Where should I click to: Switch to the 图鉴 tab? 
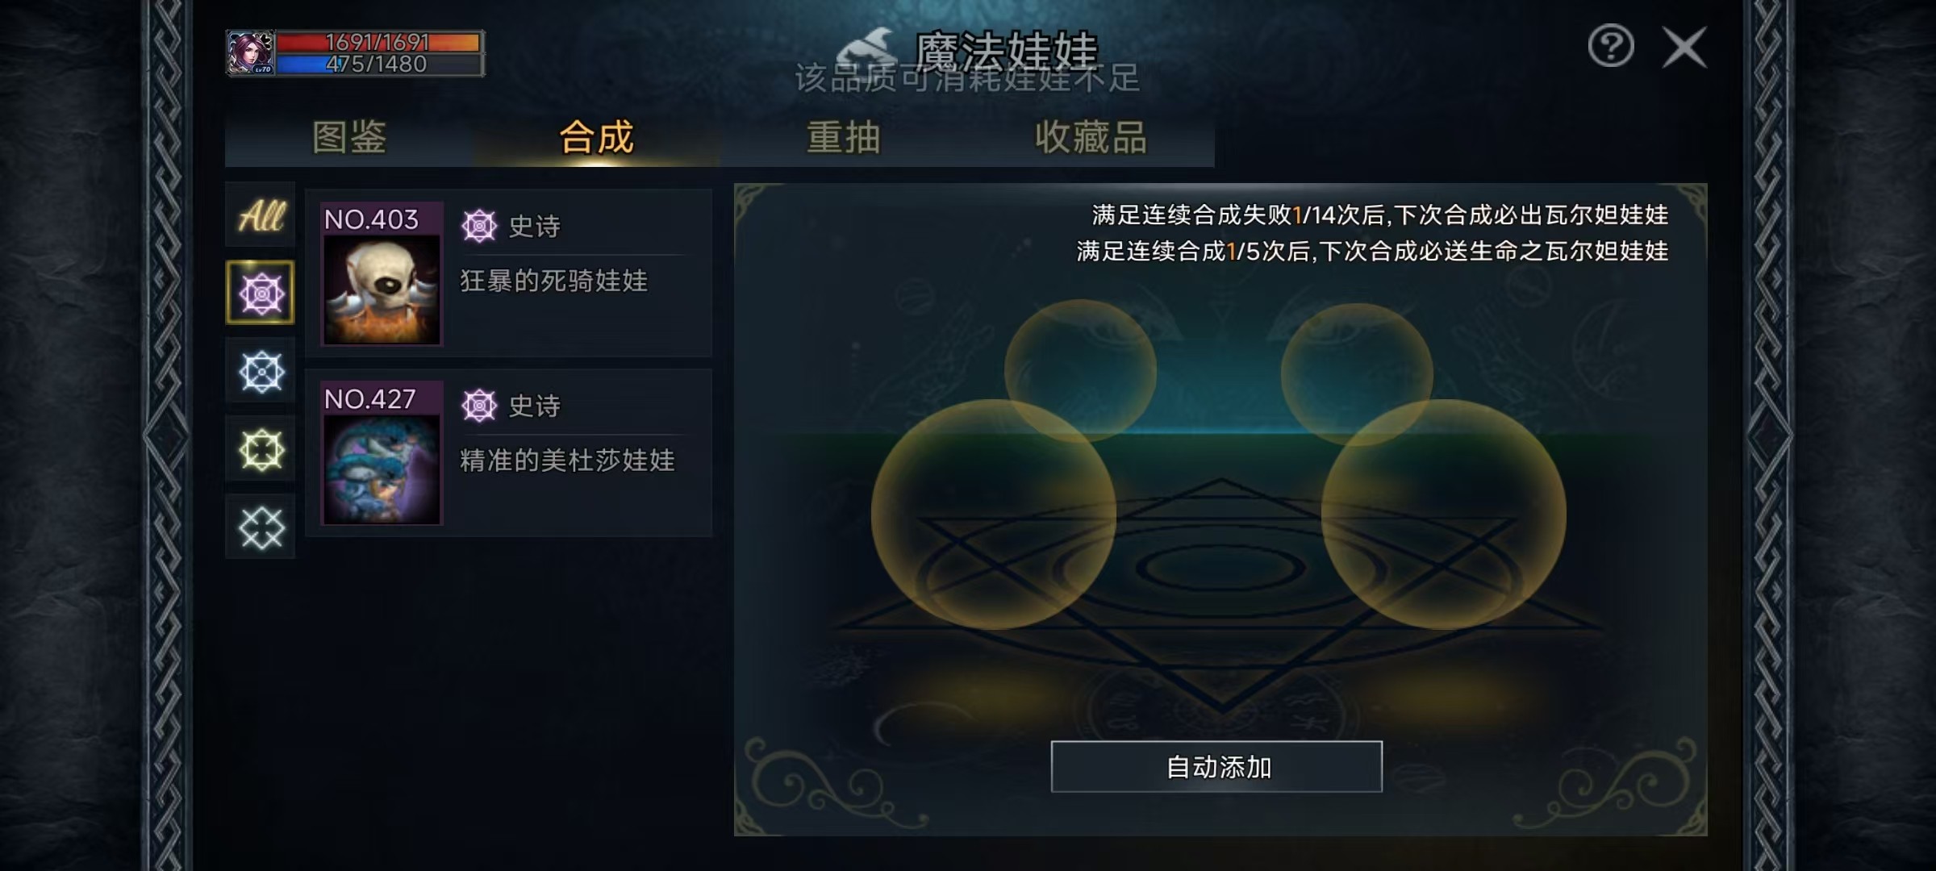tap(349, 137)
